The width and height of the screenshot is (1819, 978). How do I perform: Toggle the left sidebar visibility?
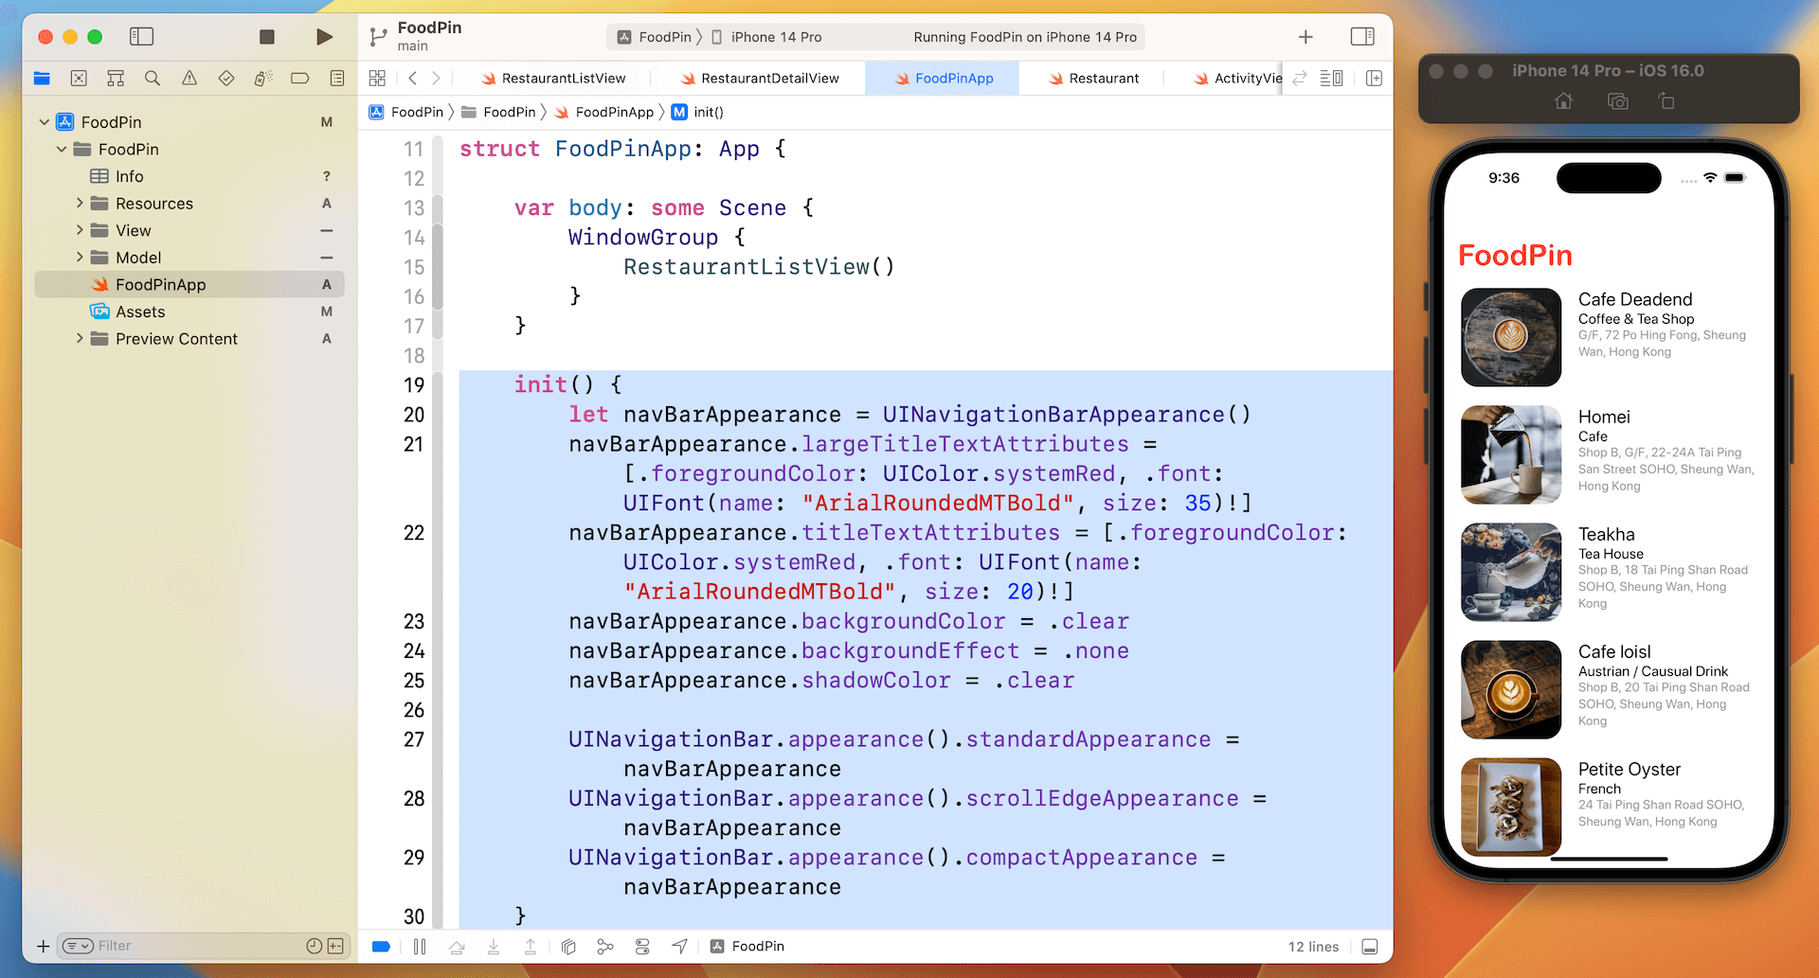point(141,36)
